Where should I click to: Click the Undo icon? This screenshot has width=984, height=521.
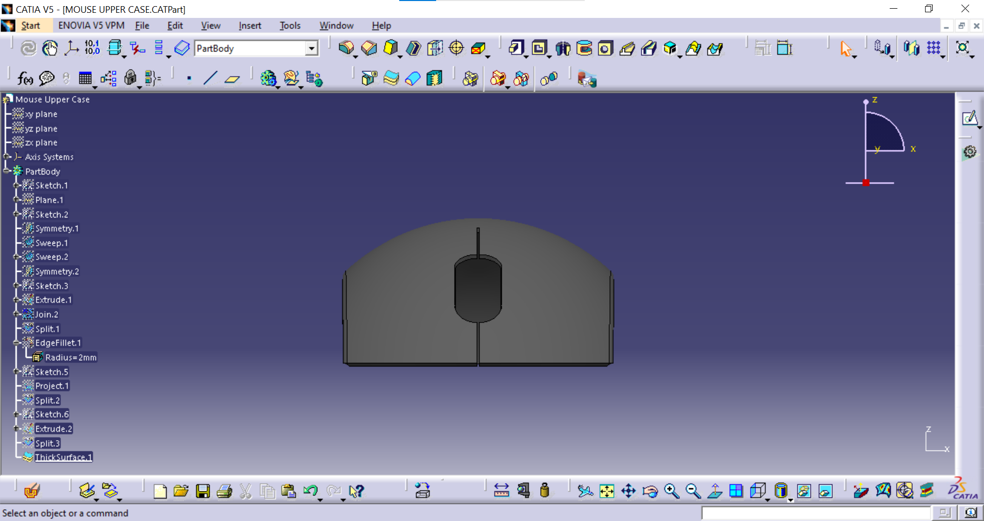tap(310, 491)
